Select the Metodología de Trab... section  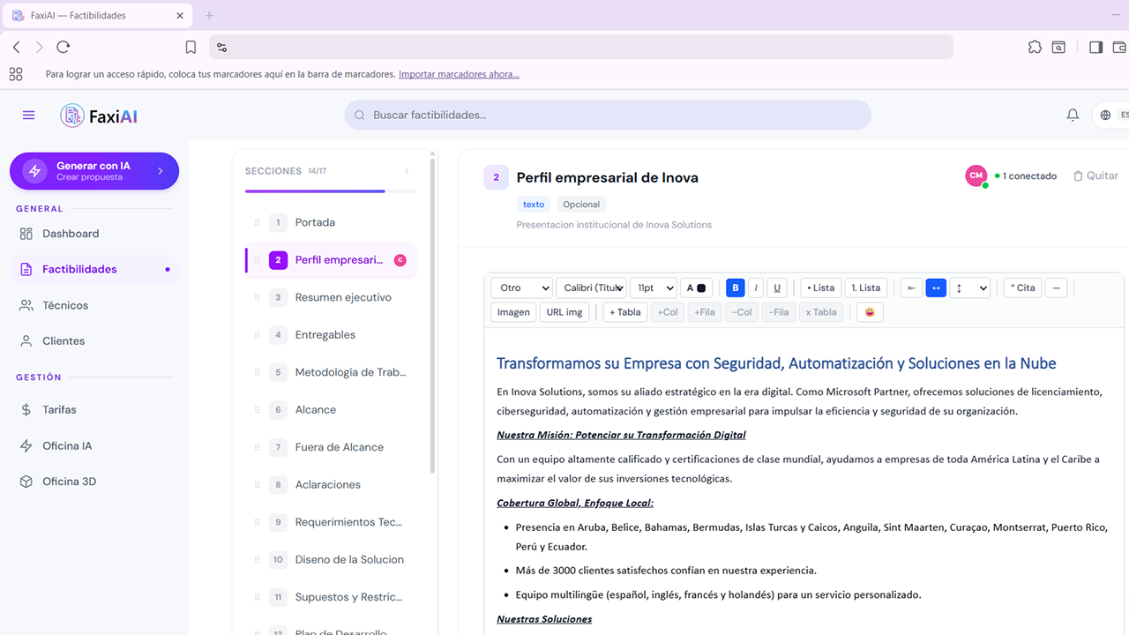click(331, 372)
